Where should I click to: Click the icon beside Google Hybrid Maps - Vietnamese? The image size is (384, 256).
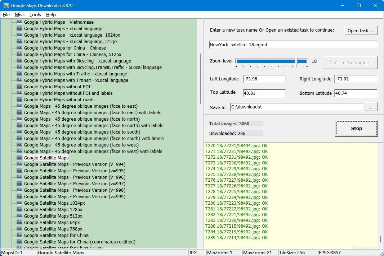click(x=20, y=22)
